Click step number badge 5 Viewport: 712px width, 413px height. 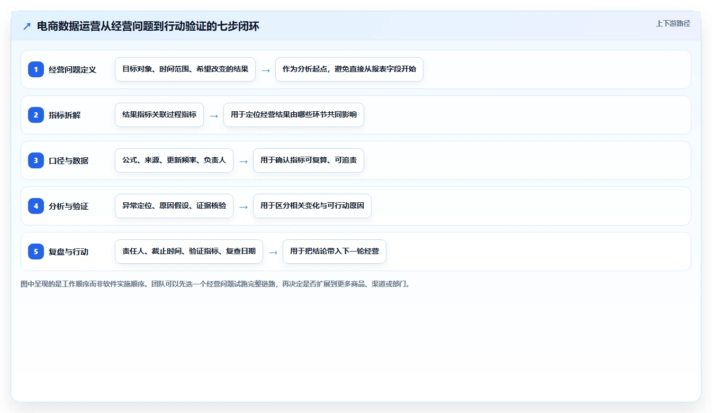tap(36, 252)
